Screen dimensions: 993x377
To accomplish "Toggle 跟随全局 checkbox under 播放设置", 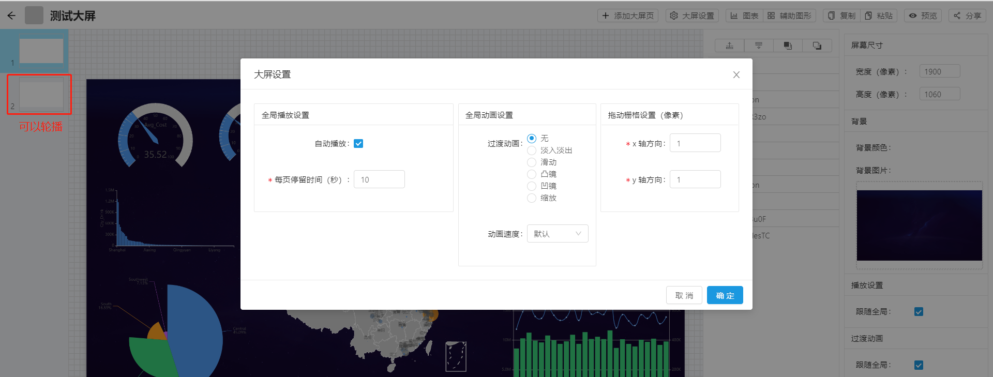I will point(919,312).
